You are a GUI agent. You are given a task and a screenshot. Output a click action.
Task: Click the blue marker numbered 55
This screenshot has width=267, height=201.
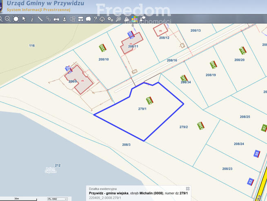pos(257,153)
